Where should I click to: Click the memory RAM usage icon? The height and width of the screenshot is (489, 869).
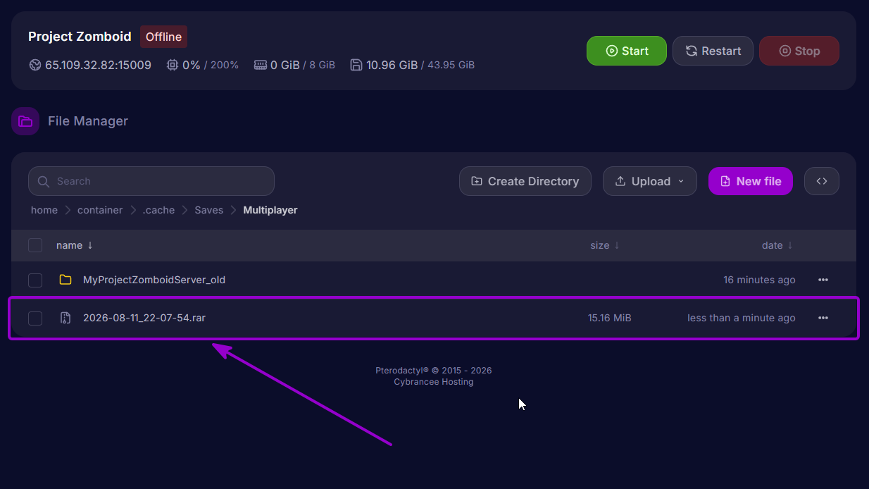coord(261,65)
